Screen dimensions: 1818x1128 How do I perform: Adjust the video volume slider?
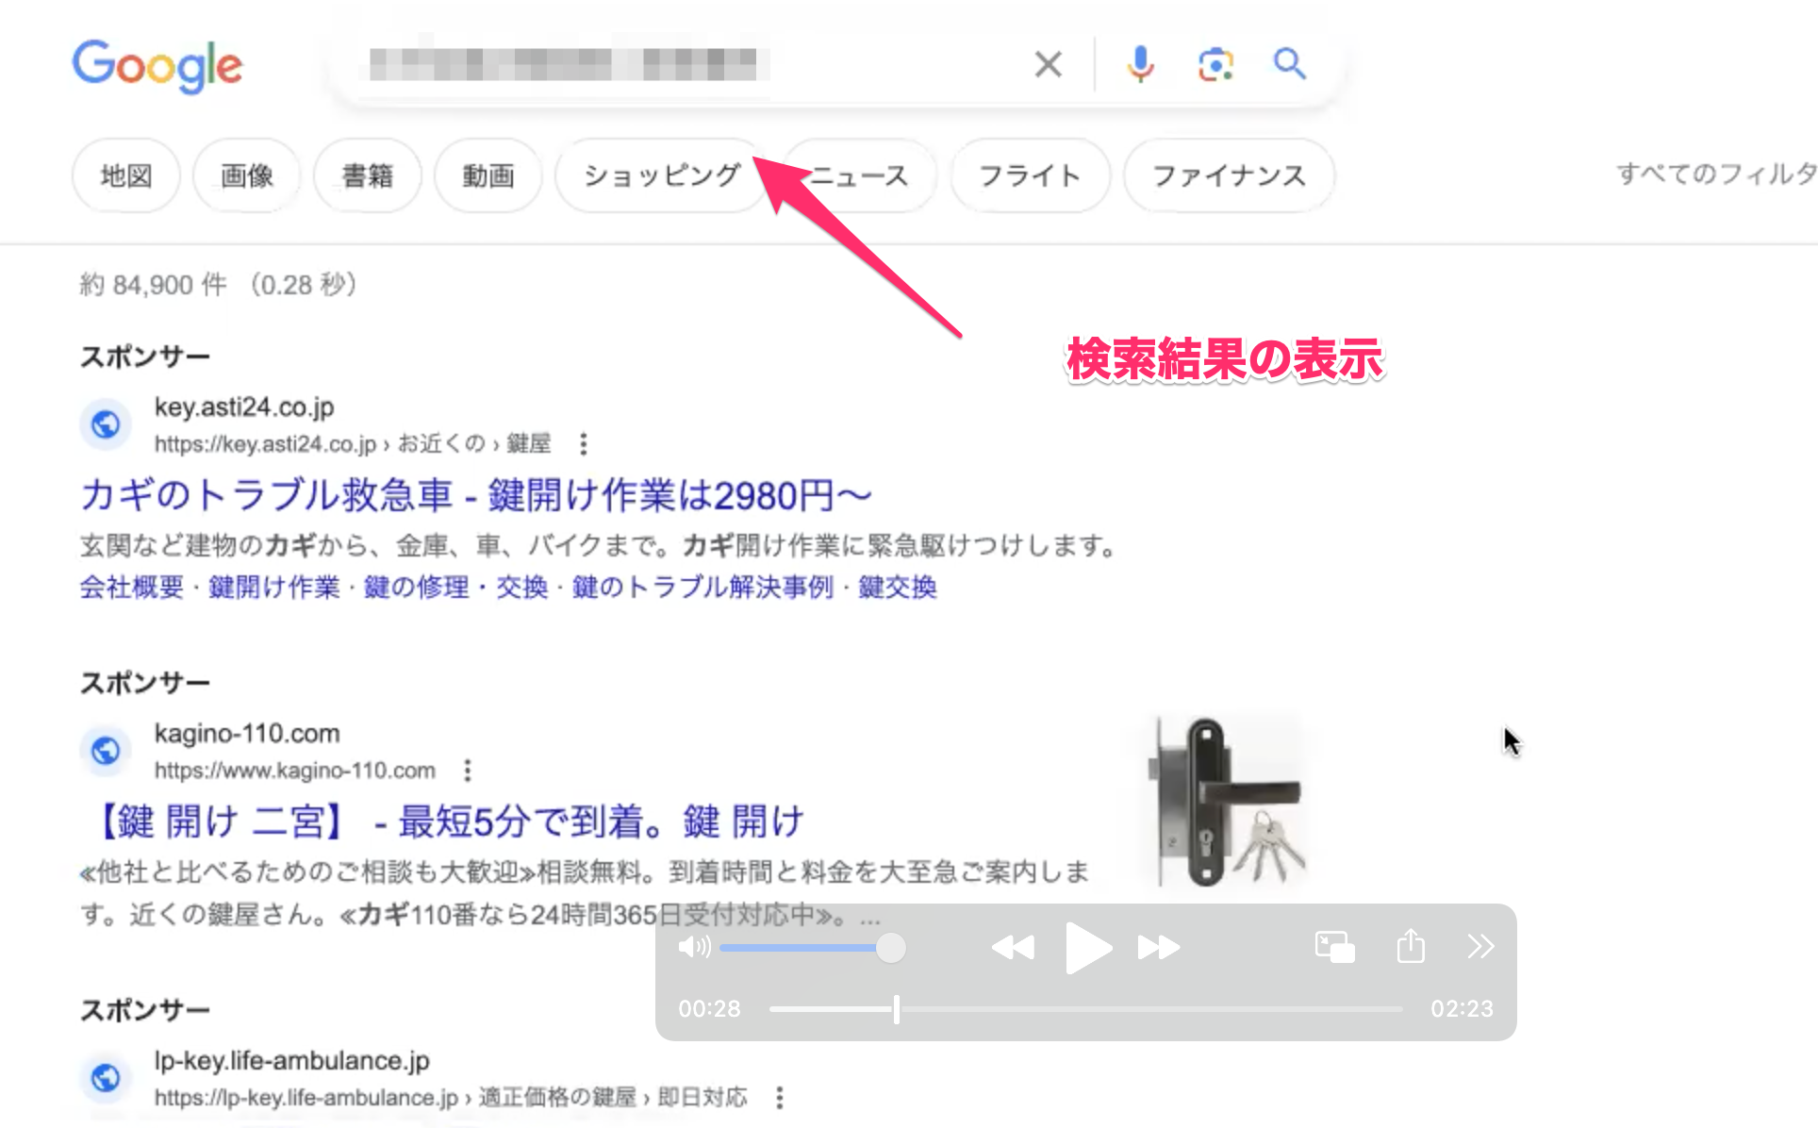click(812, 948)
